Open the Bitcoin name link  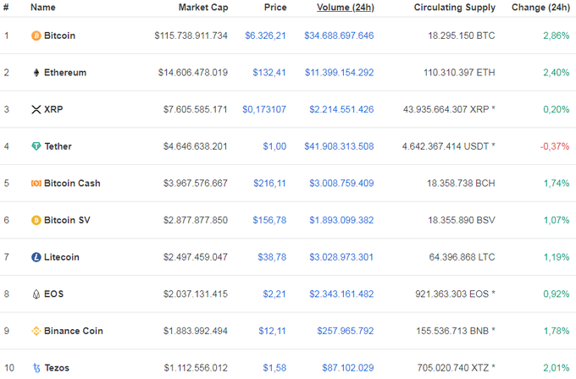59,36
